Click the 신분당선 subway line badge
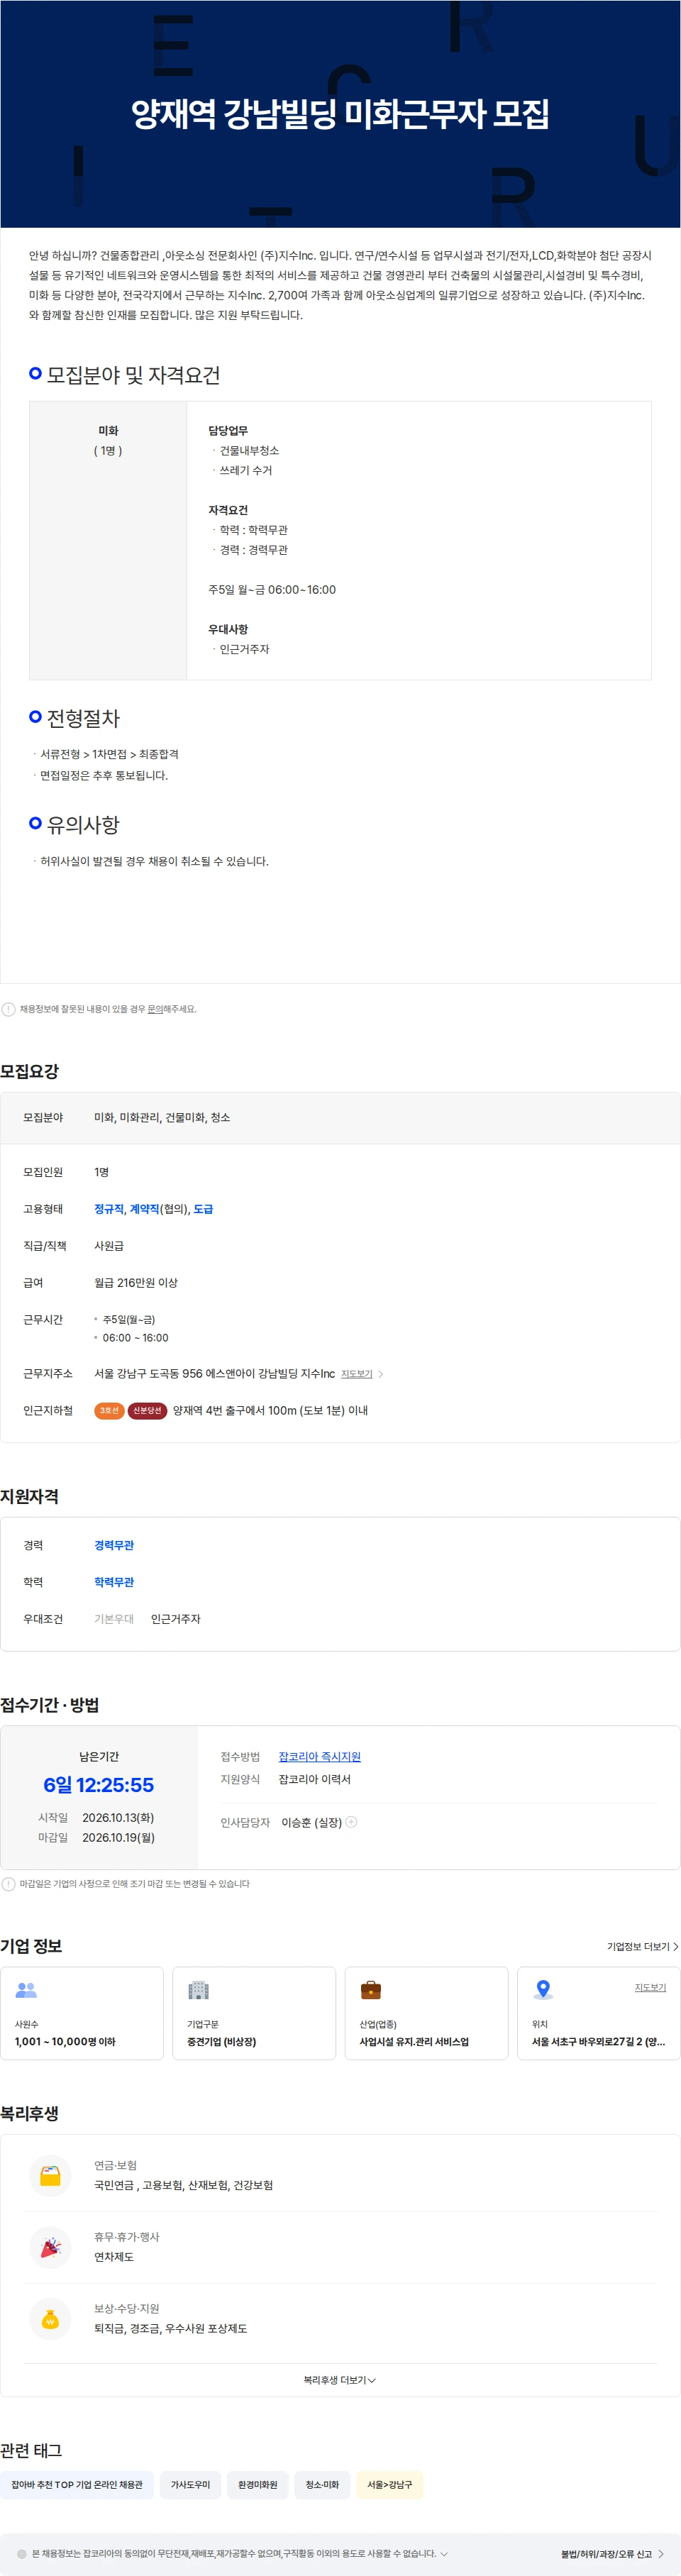The width and height of the screenshot is (681, 2576). point(147,1410)
